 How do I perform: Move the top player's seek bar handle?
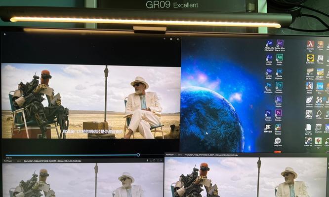[x=138, y=155]
